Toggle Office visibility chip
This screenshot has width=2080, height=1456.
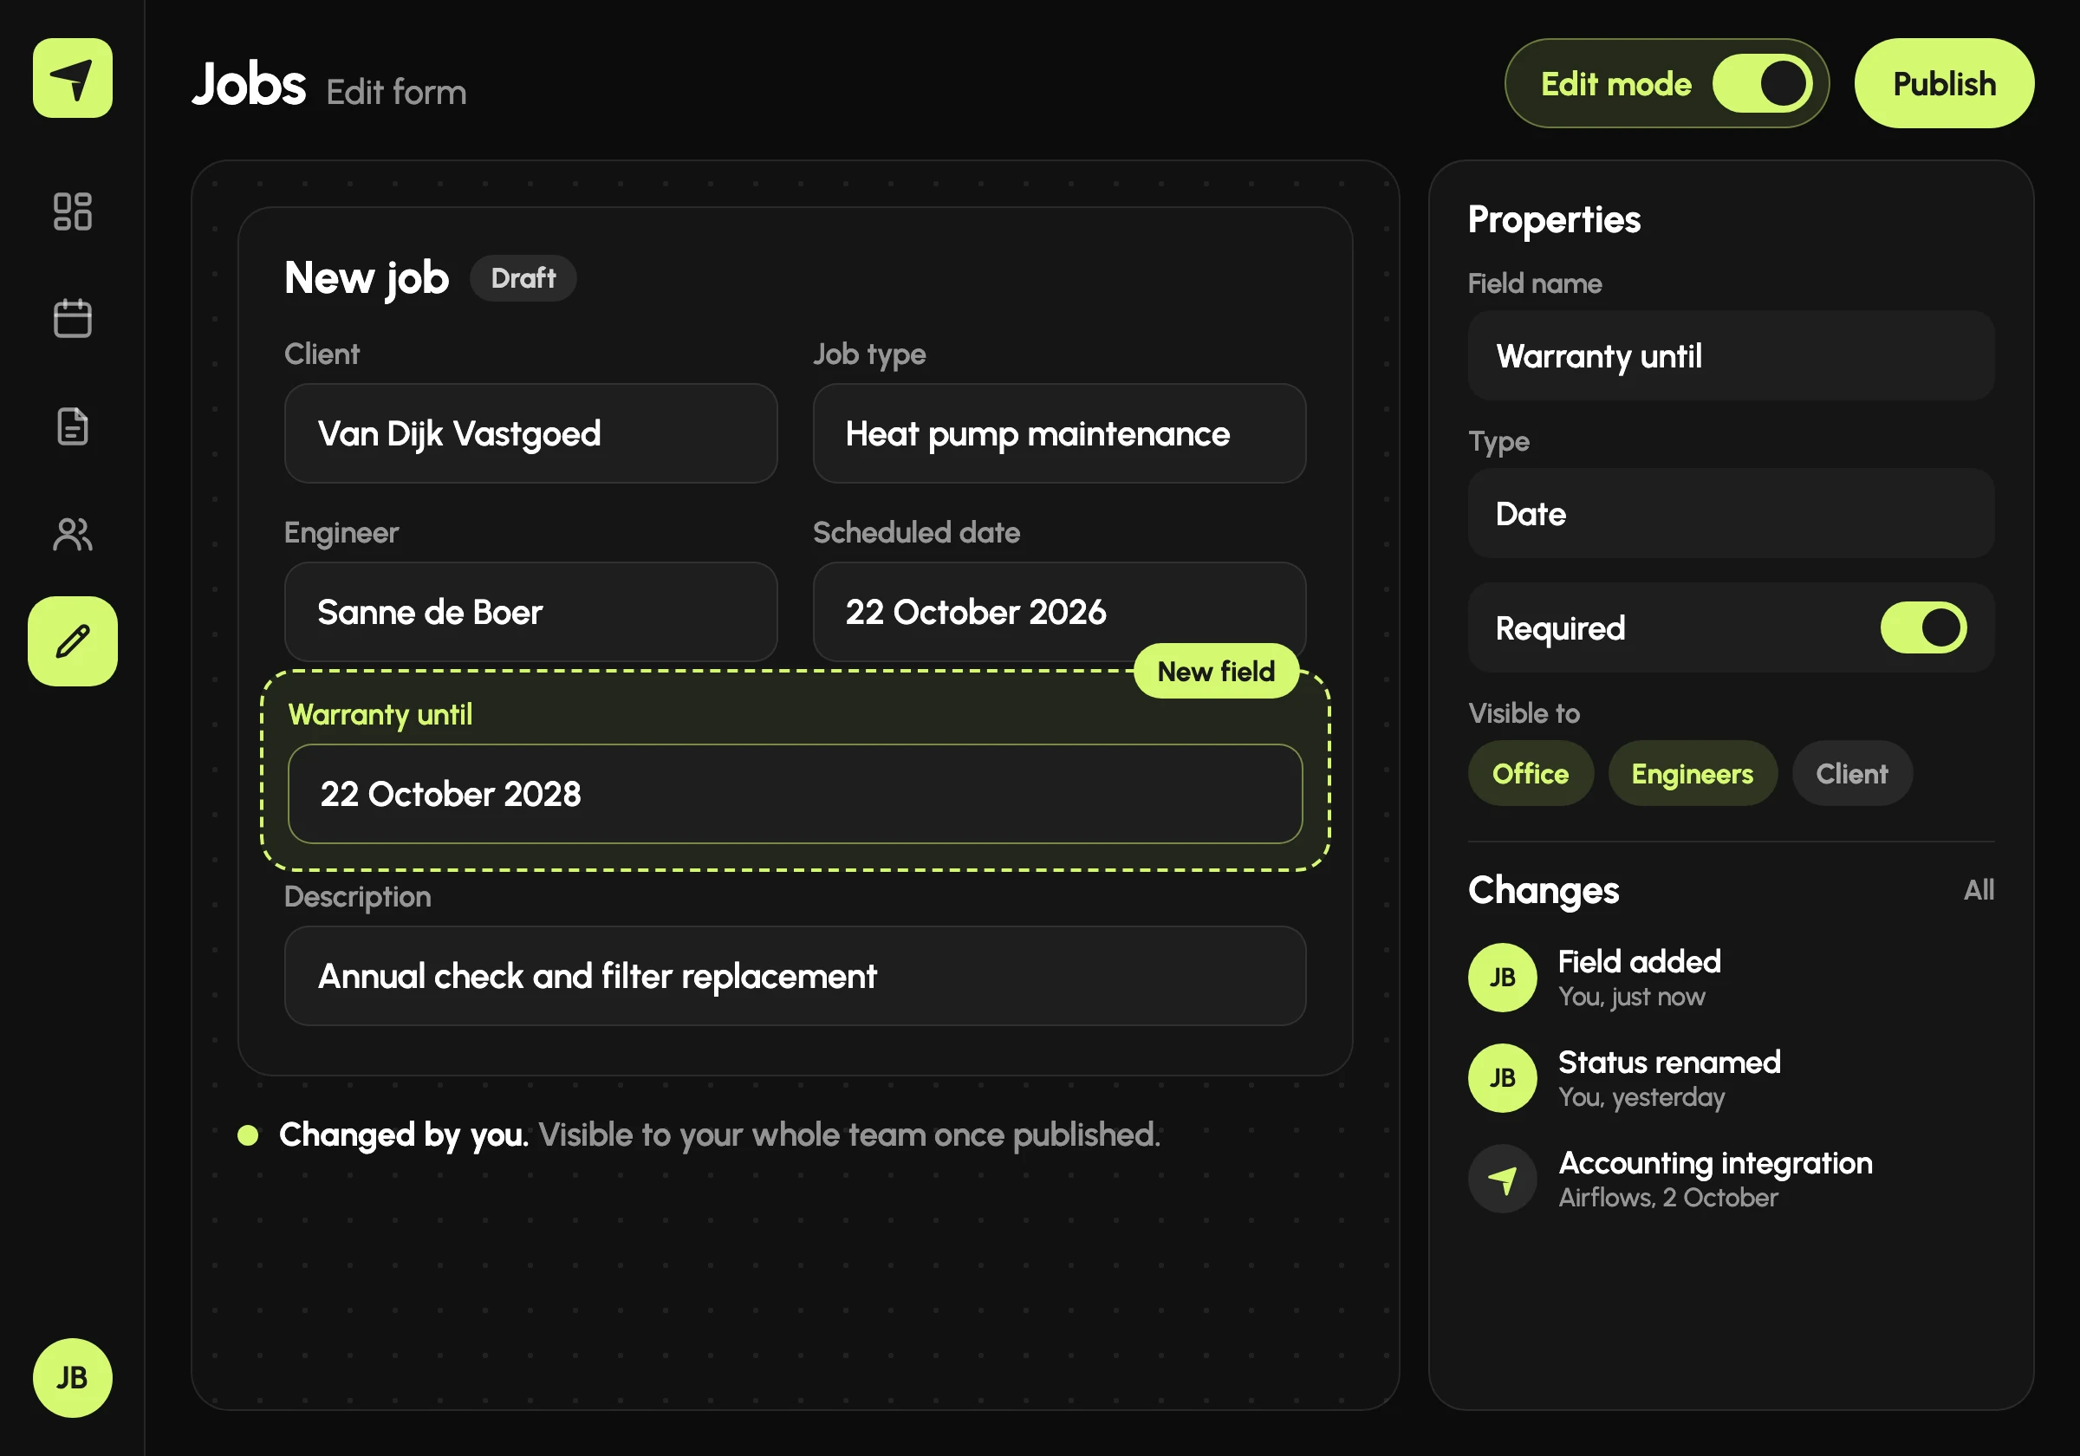(1531, 773)
